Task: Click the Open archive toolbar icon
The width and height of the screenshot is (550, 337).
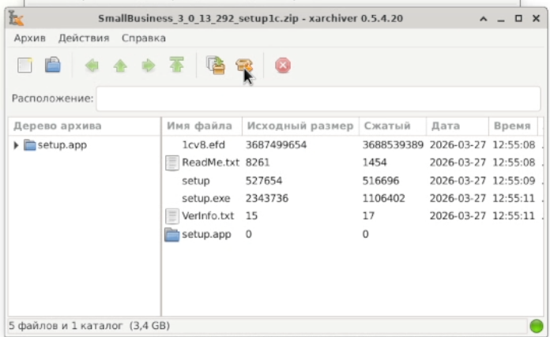Action: [53, 66]
